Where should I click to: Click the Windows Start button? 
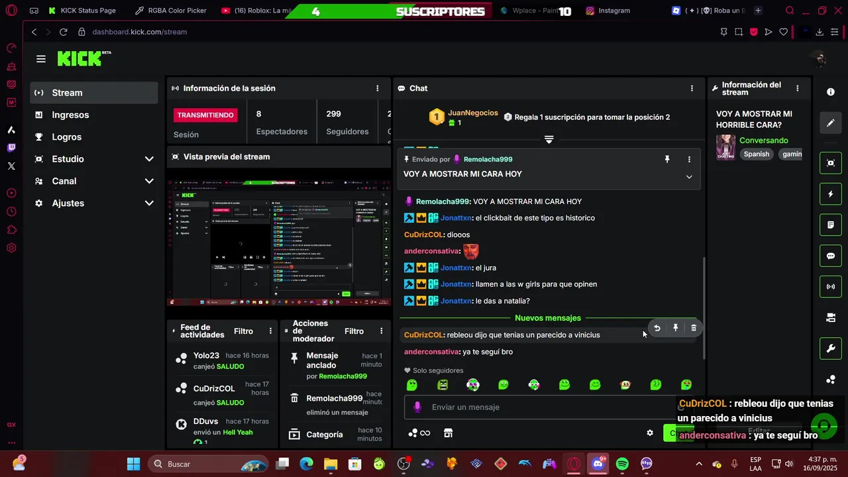click(x=133, y=464)
